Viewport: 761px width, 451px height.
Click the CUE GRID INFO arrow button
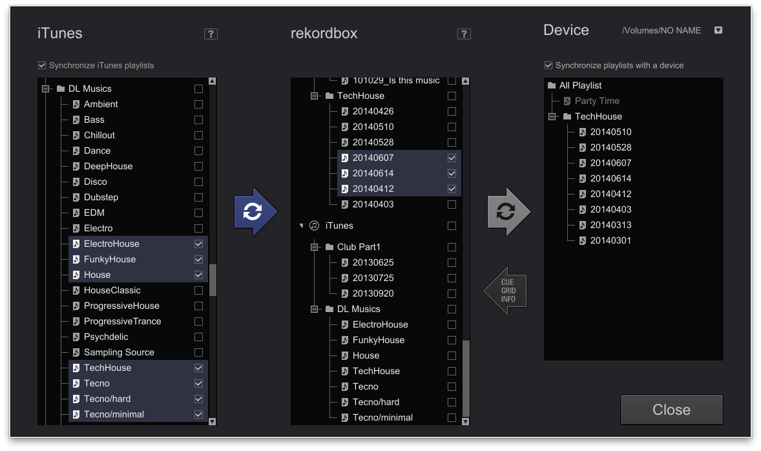pyautogui.click(x=506, y=291)
